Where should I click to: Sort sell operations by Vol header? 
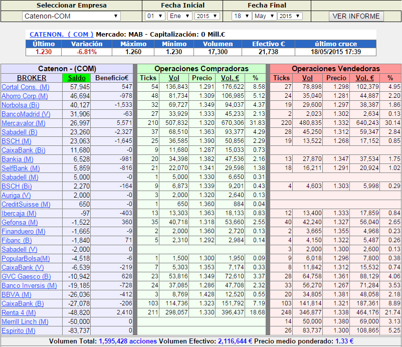click(307, 78)
